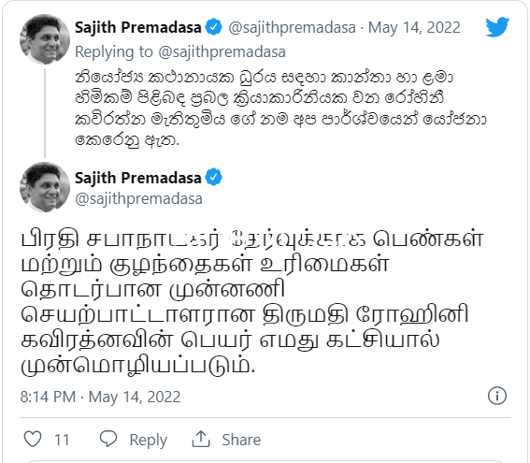Open Sajith Premadasa name in parent tweet
This screenshot has height=463, width=530.
pyautogui.click(x=138, y=28)
